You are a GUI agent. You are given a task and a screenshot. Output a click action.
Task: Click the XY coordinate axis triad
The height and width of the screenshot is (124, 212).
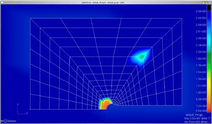pos(22,109)
